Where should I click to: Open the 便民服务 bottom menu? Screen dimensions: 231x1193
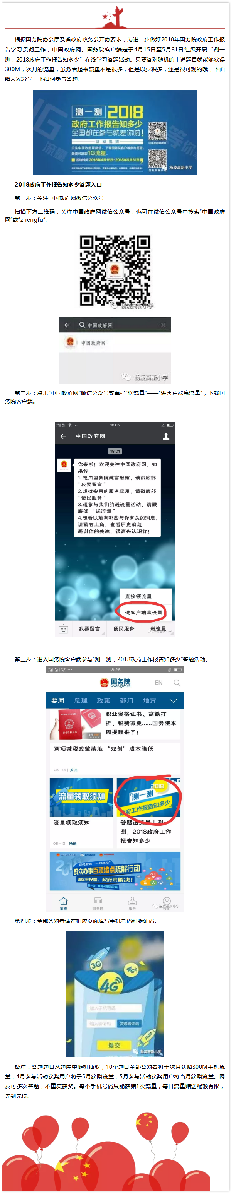point(124,629)
